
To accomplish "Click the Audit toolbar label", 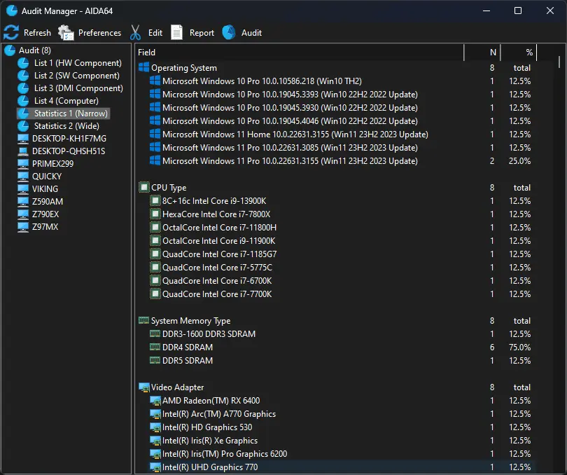I will pos(251,33).
